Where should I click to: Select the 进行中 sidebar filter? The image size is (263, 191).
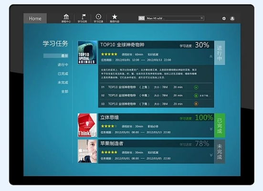63,64
